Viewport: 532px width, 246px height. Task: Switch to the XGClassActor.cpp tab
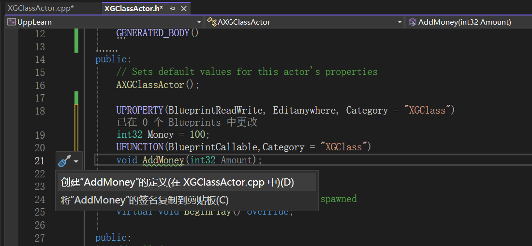tap(41, 9)
